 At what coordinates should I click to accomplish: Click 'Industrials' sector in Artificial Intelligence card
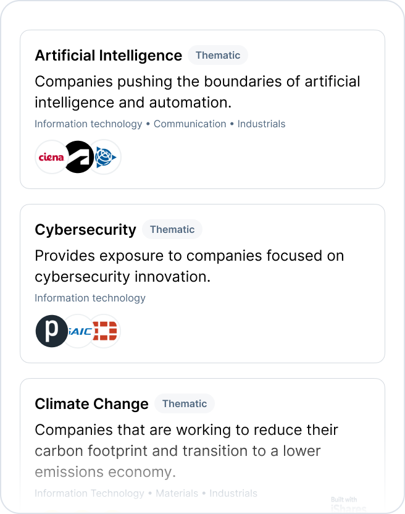point(261,124)
